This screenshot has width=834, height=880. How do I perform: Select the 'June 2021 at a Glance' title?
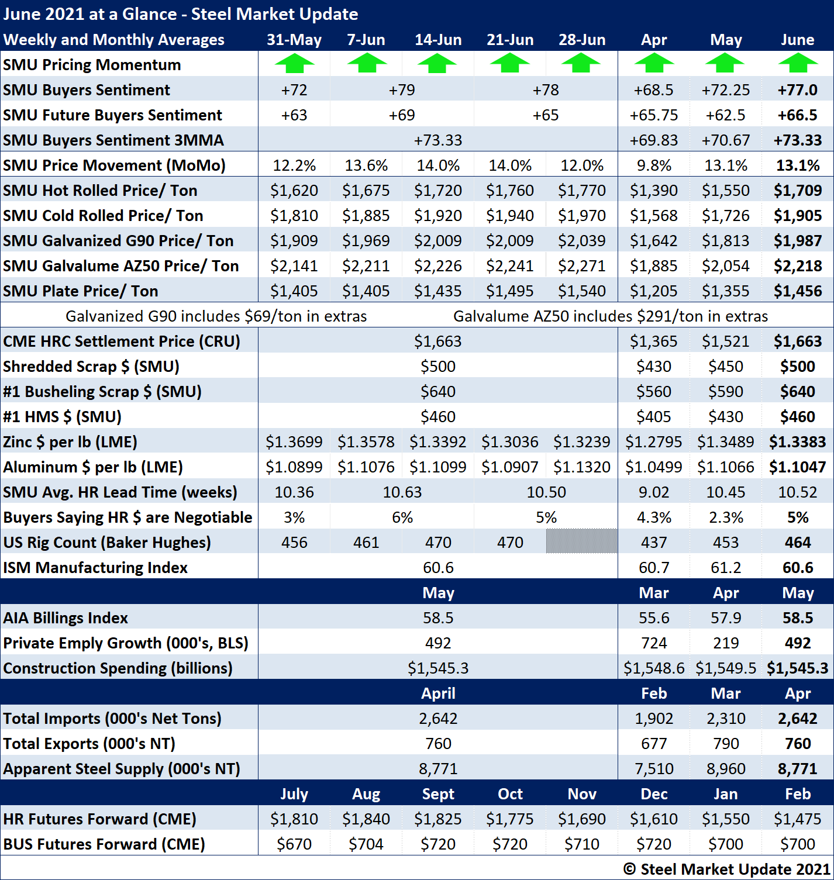pos(180,14)
